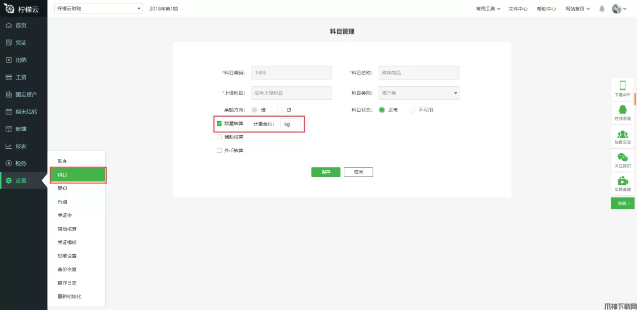The image size is (637, 310).
Task: Open 固定资产 fixed assets in sidebar
Action: 24,94
